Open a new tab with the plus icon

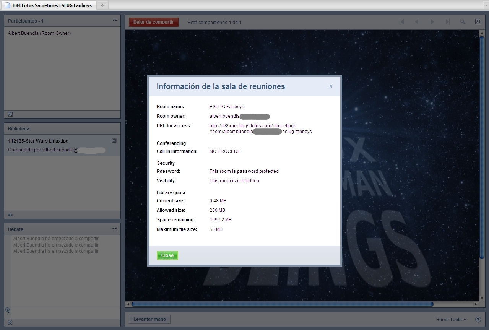pos(102,5)
